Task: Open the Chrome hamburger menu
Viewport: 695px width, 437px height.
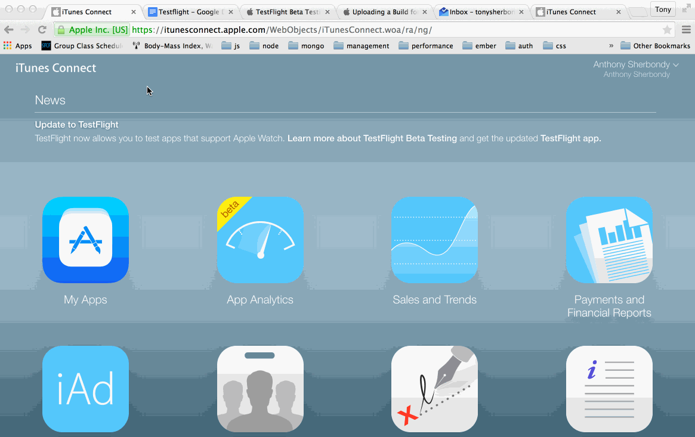Action: pyautogui.click(x=686, y=30)
